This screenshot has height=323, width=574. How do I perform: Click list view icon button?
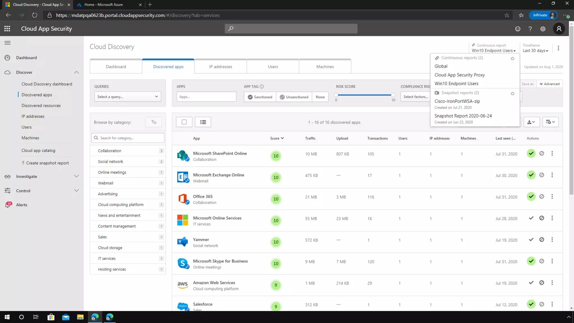click(x=203, y=122)
